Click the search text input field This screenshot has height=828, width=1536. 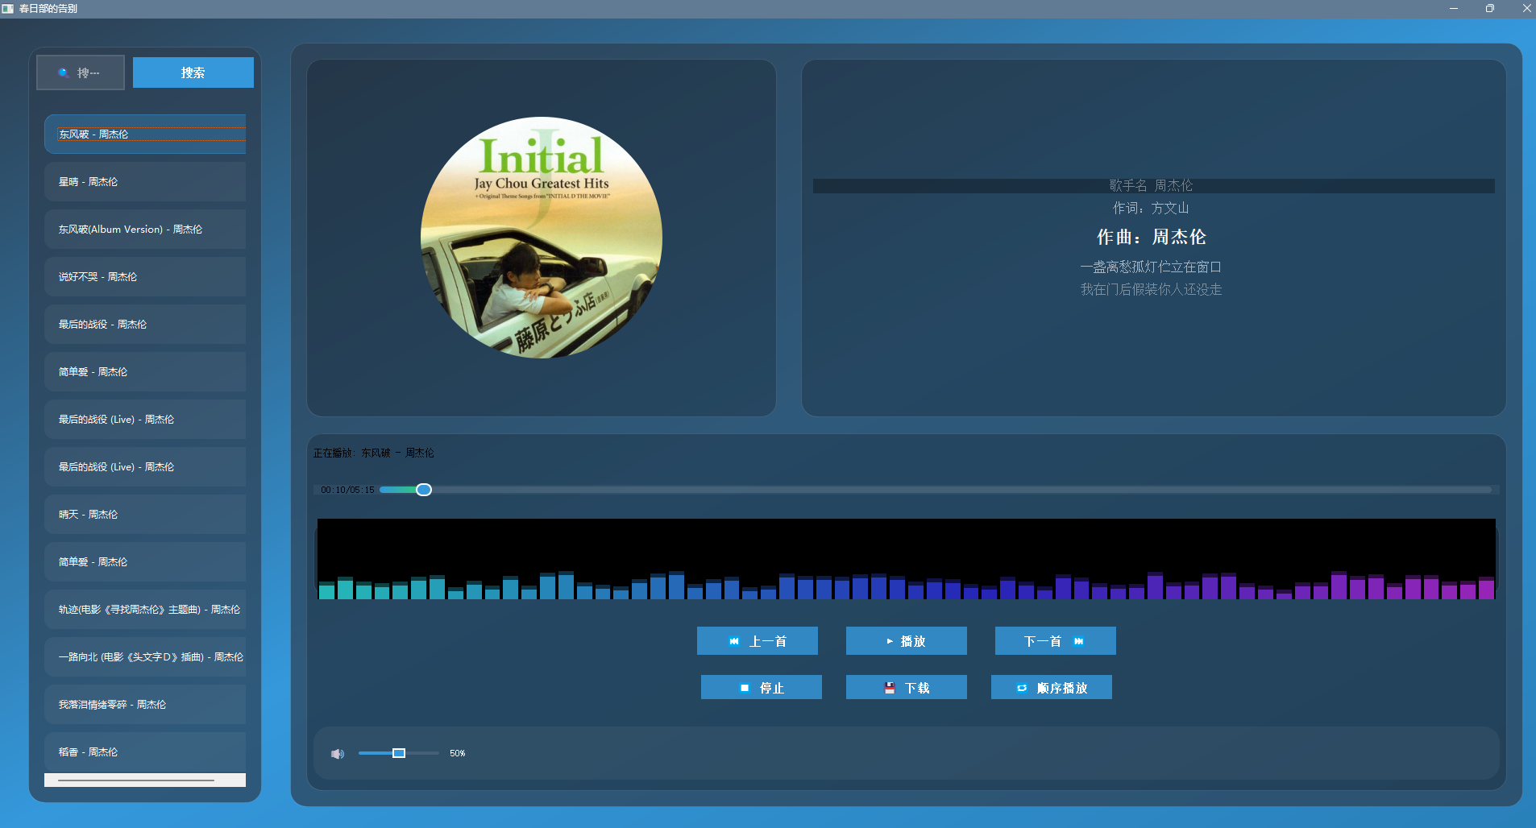click(81, 72)
